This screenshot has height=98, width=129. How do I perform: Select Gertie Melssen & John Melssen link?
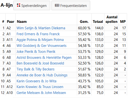(x=41, y=93)
